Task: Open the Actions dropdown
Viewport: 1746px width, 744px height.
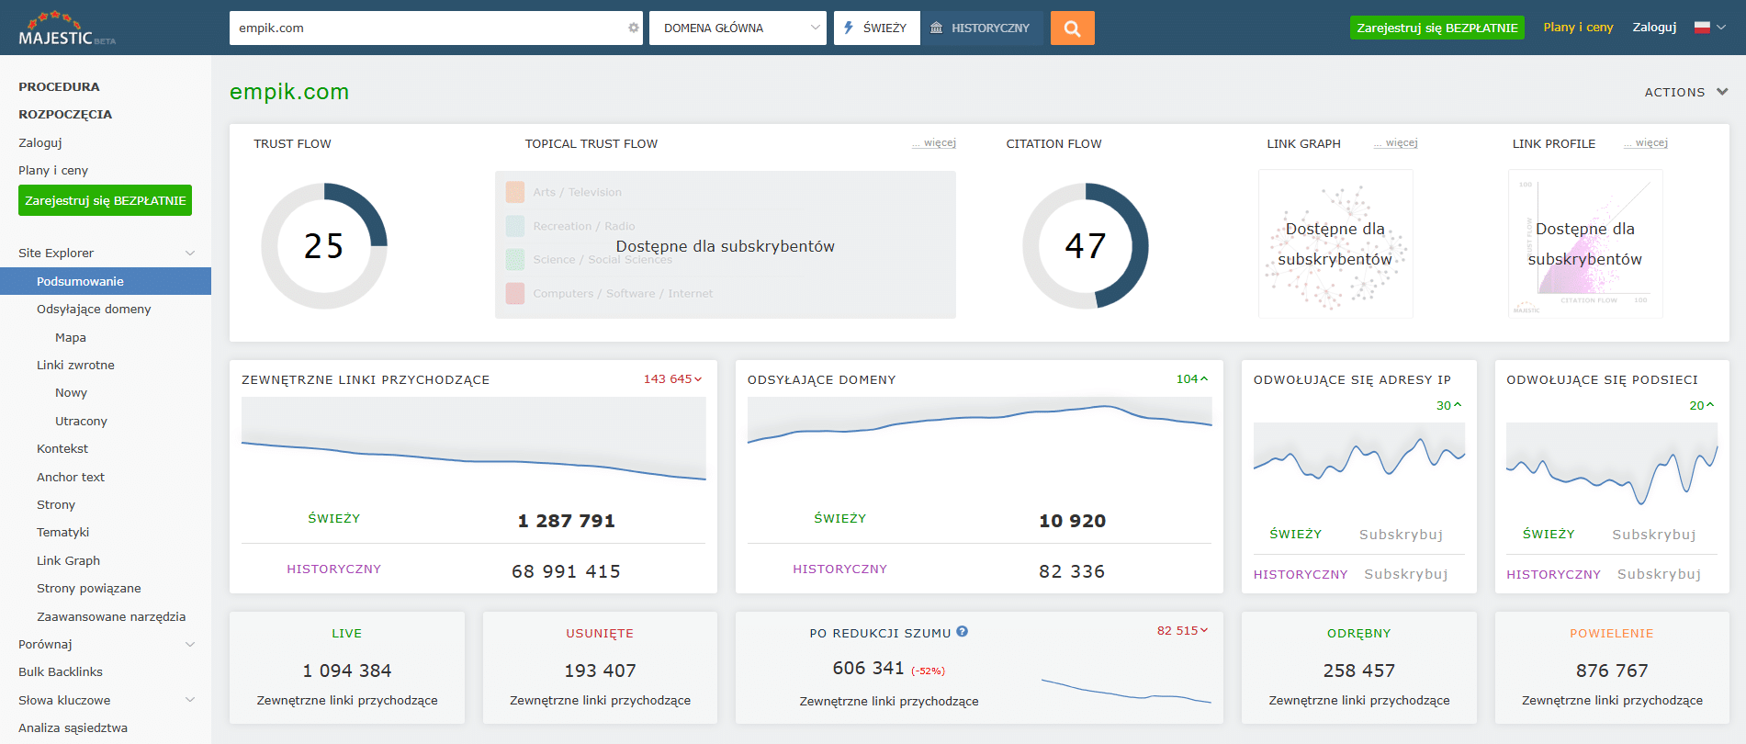Action: click(x=1686, y=92)
